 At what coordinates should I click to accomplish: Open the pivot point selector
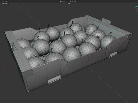coord(68,1)
